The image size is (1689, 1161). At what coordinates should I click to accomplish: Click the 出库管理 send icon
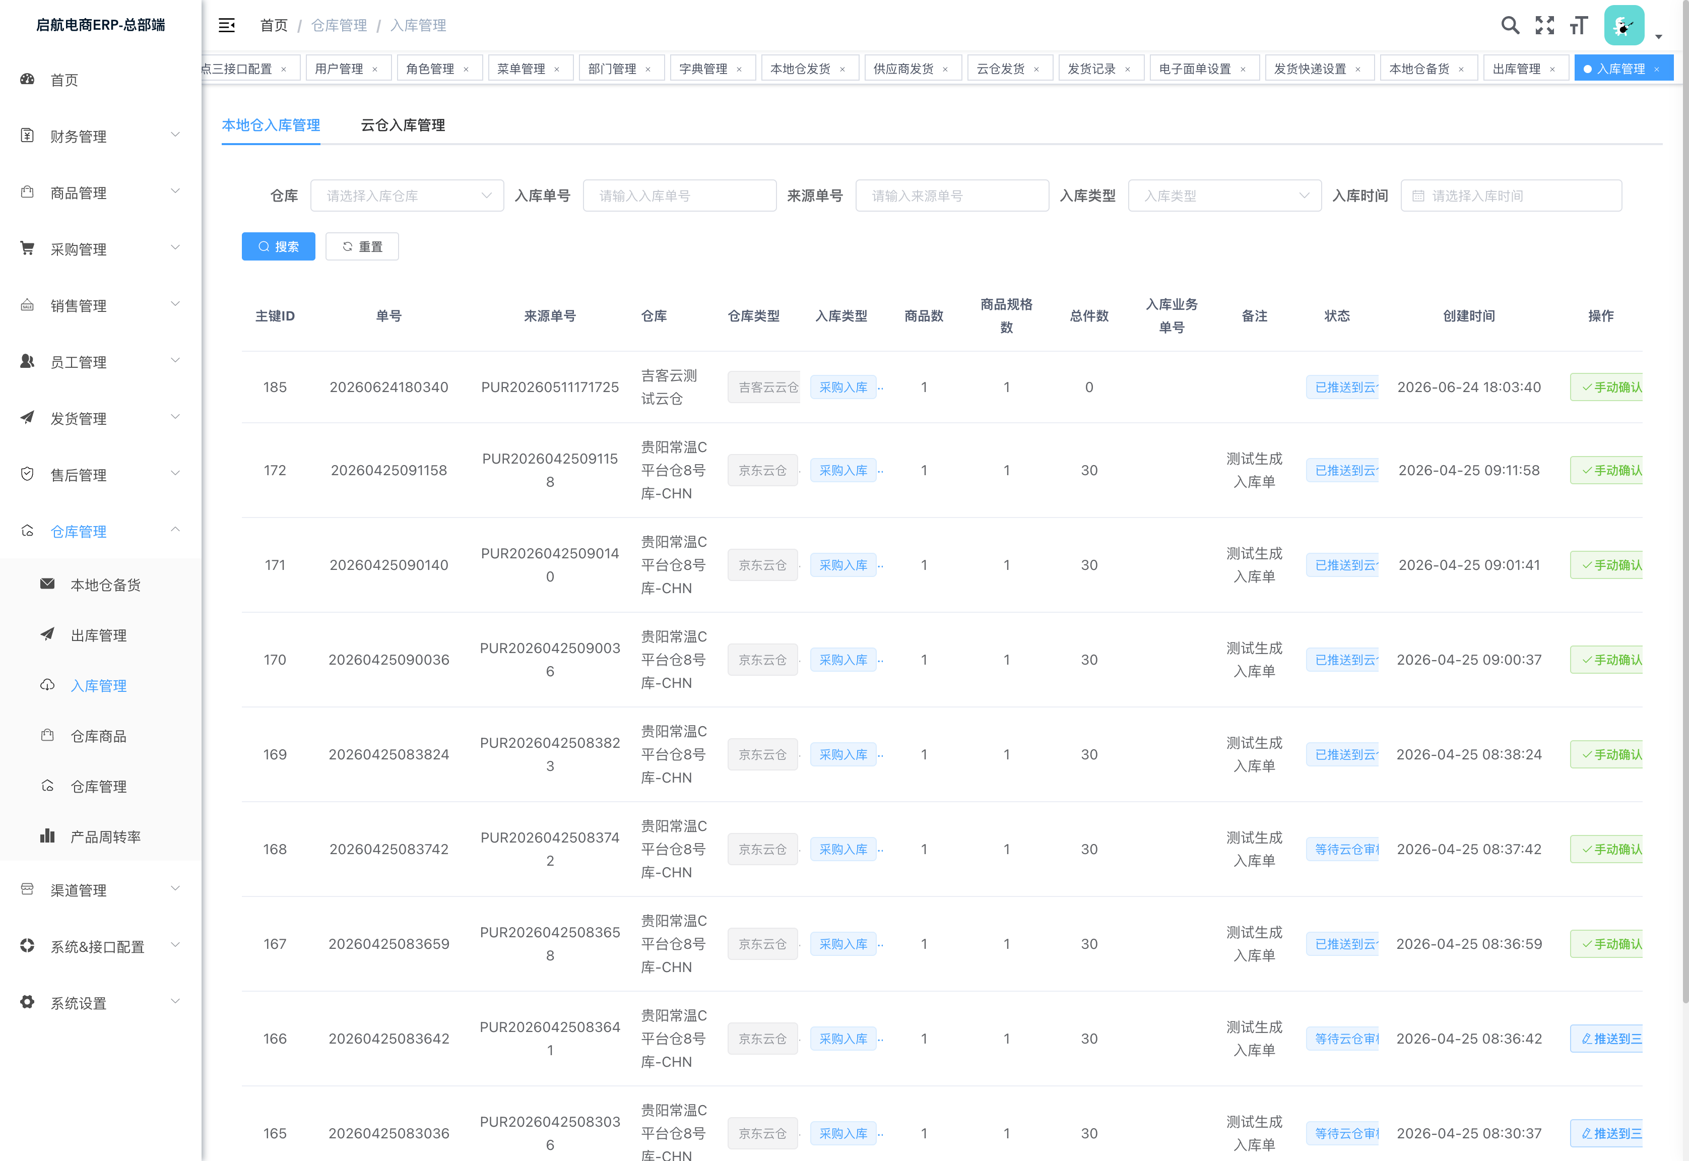47,634
